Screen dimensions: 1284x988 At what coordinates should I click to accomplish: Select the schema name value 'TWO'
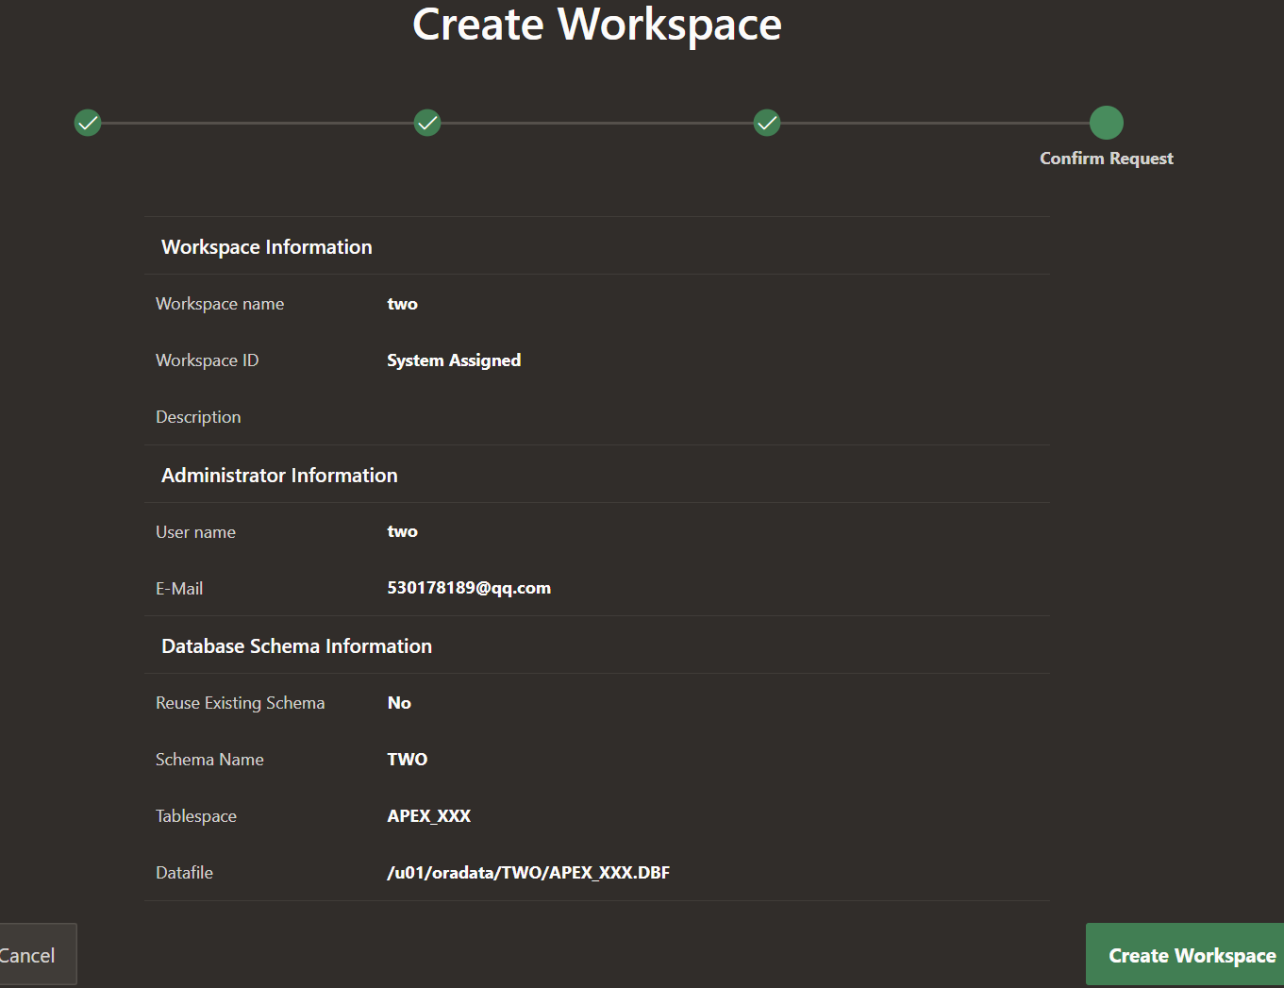coord(408,760)
